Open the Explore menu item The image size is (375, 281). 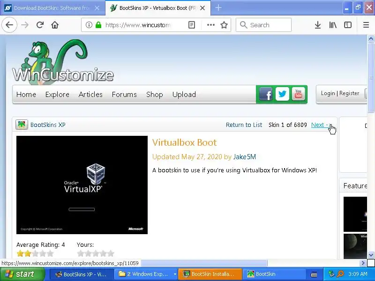[57, 95]
